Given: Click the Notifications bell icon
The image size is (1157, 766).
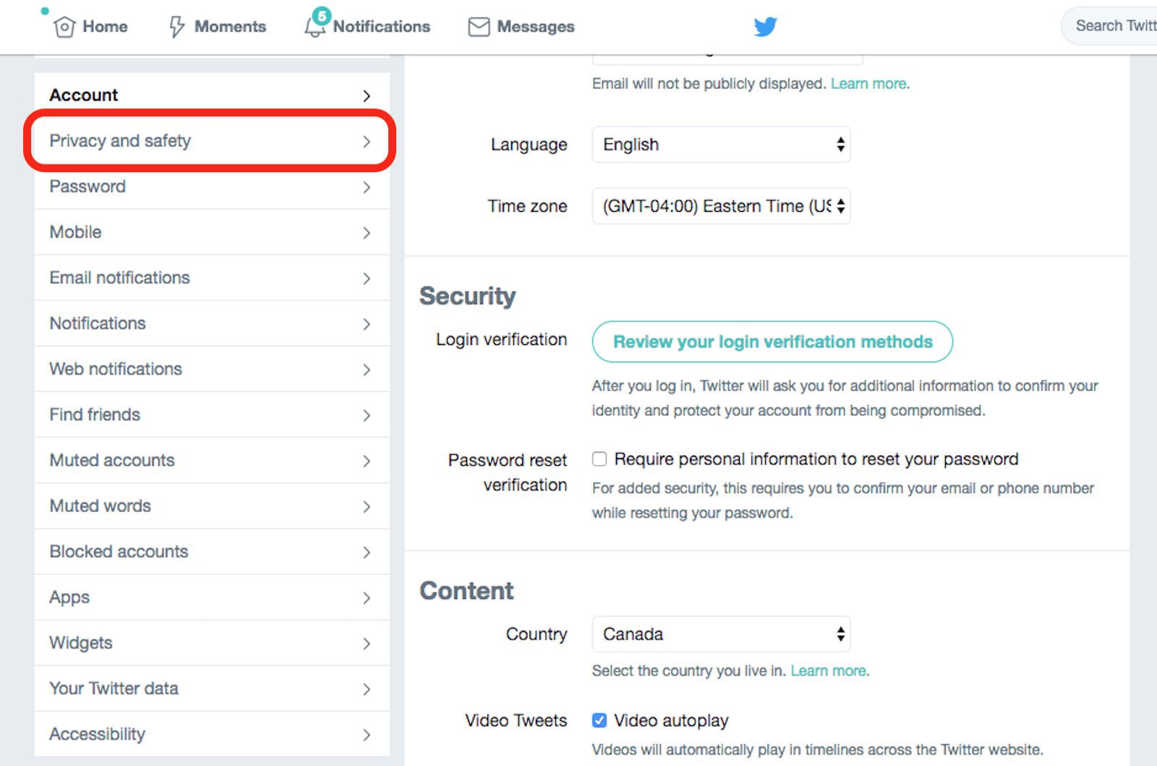Looking at the screenshot, I should (x=315, y=27).
